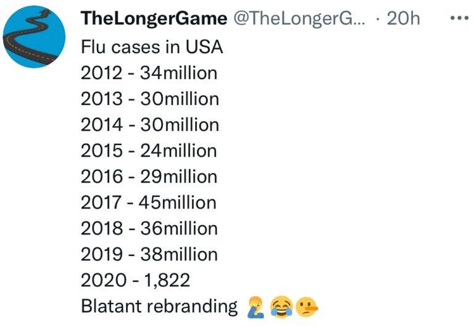This screenshot has height=327, width=474.
Task: Click the "2019 - 38million" line
Action: pyautogui.click(x=149, y=254)
